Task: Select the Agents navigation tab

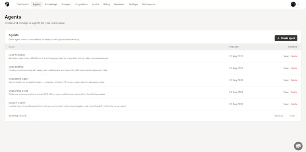Action: tap(37, 4)
